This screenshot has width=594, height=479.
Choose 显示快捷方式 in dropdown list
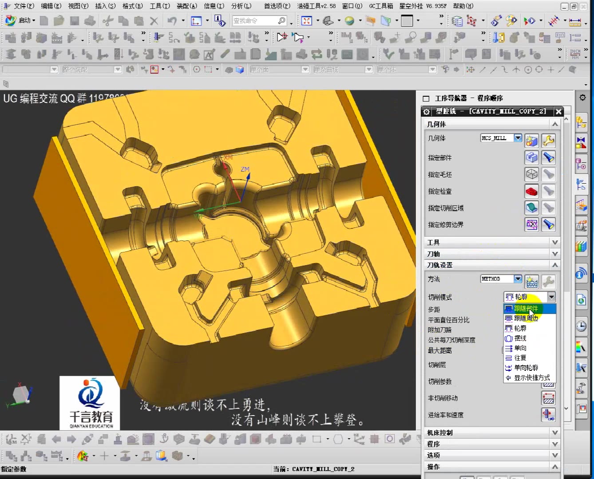point(530,378)
